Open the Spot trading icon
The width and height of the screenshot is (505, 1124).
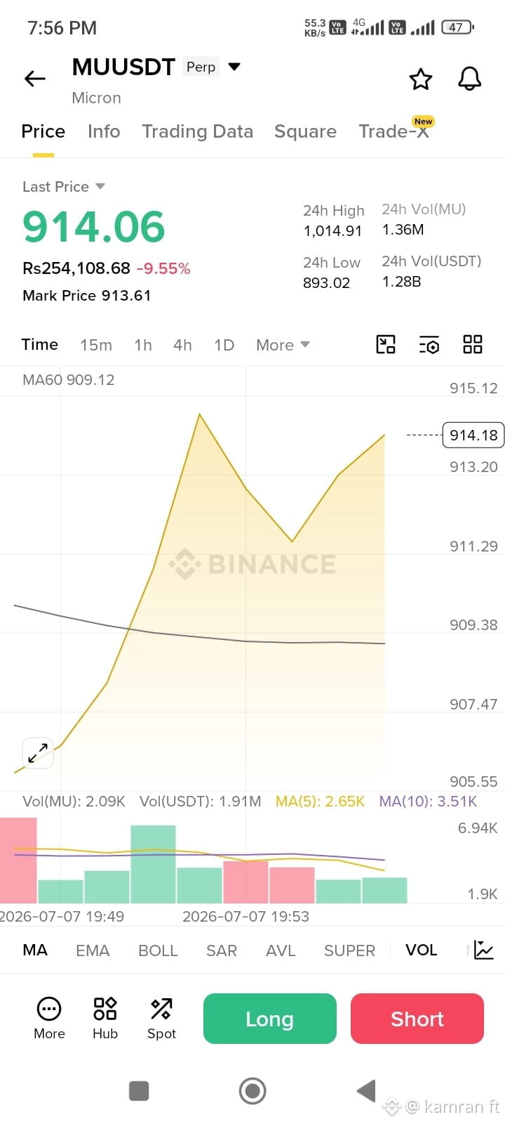[161, 1018]
